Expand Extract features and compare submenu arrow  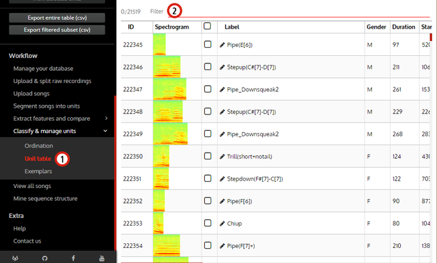[x=107, y=119]
